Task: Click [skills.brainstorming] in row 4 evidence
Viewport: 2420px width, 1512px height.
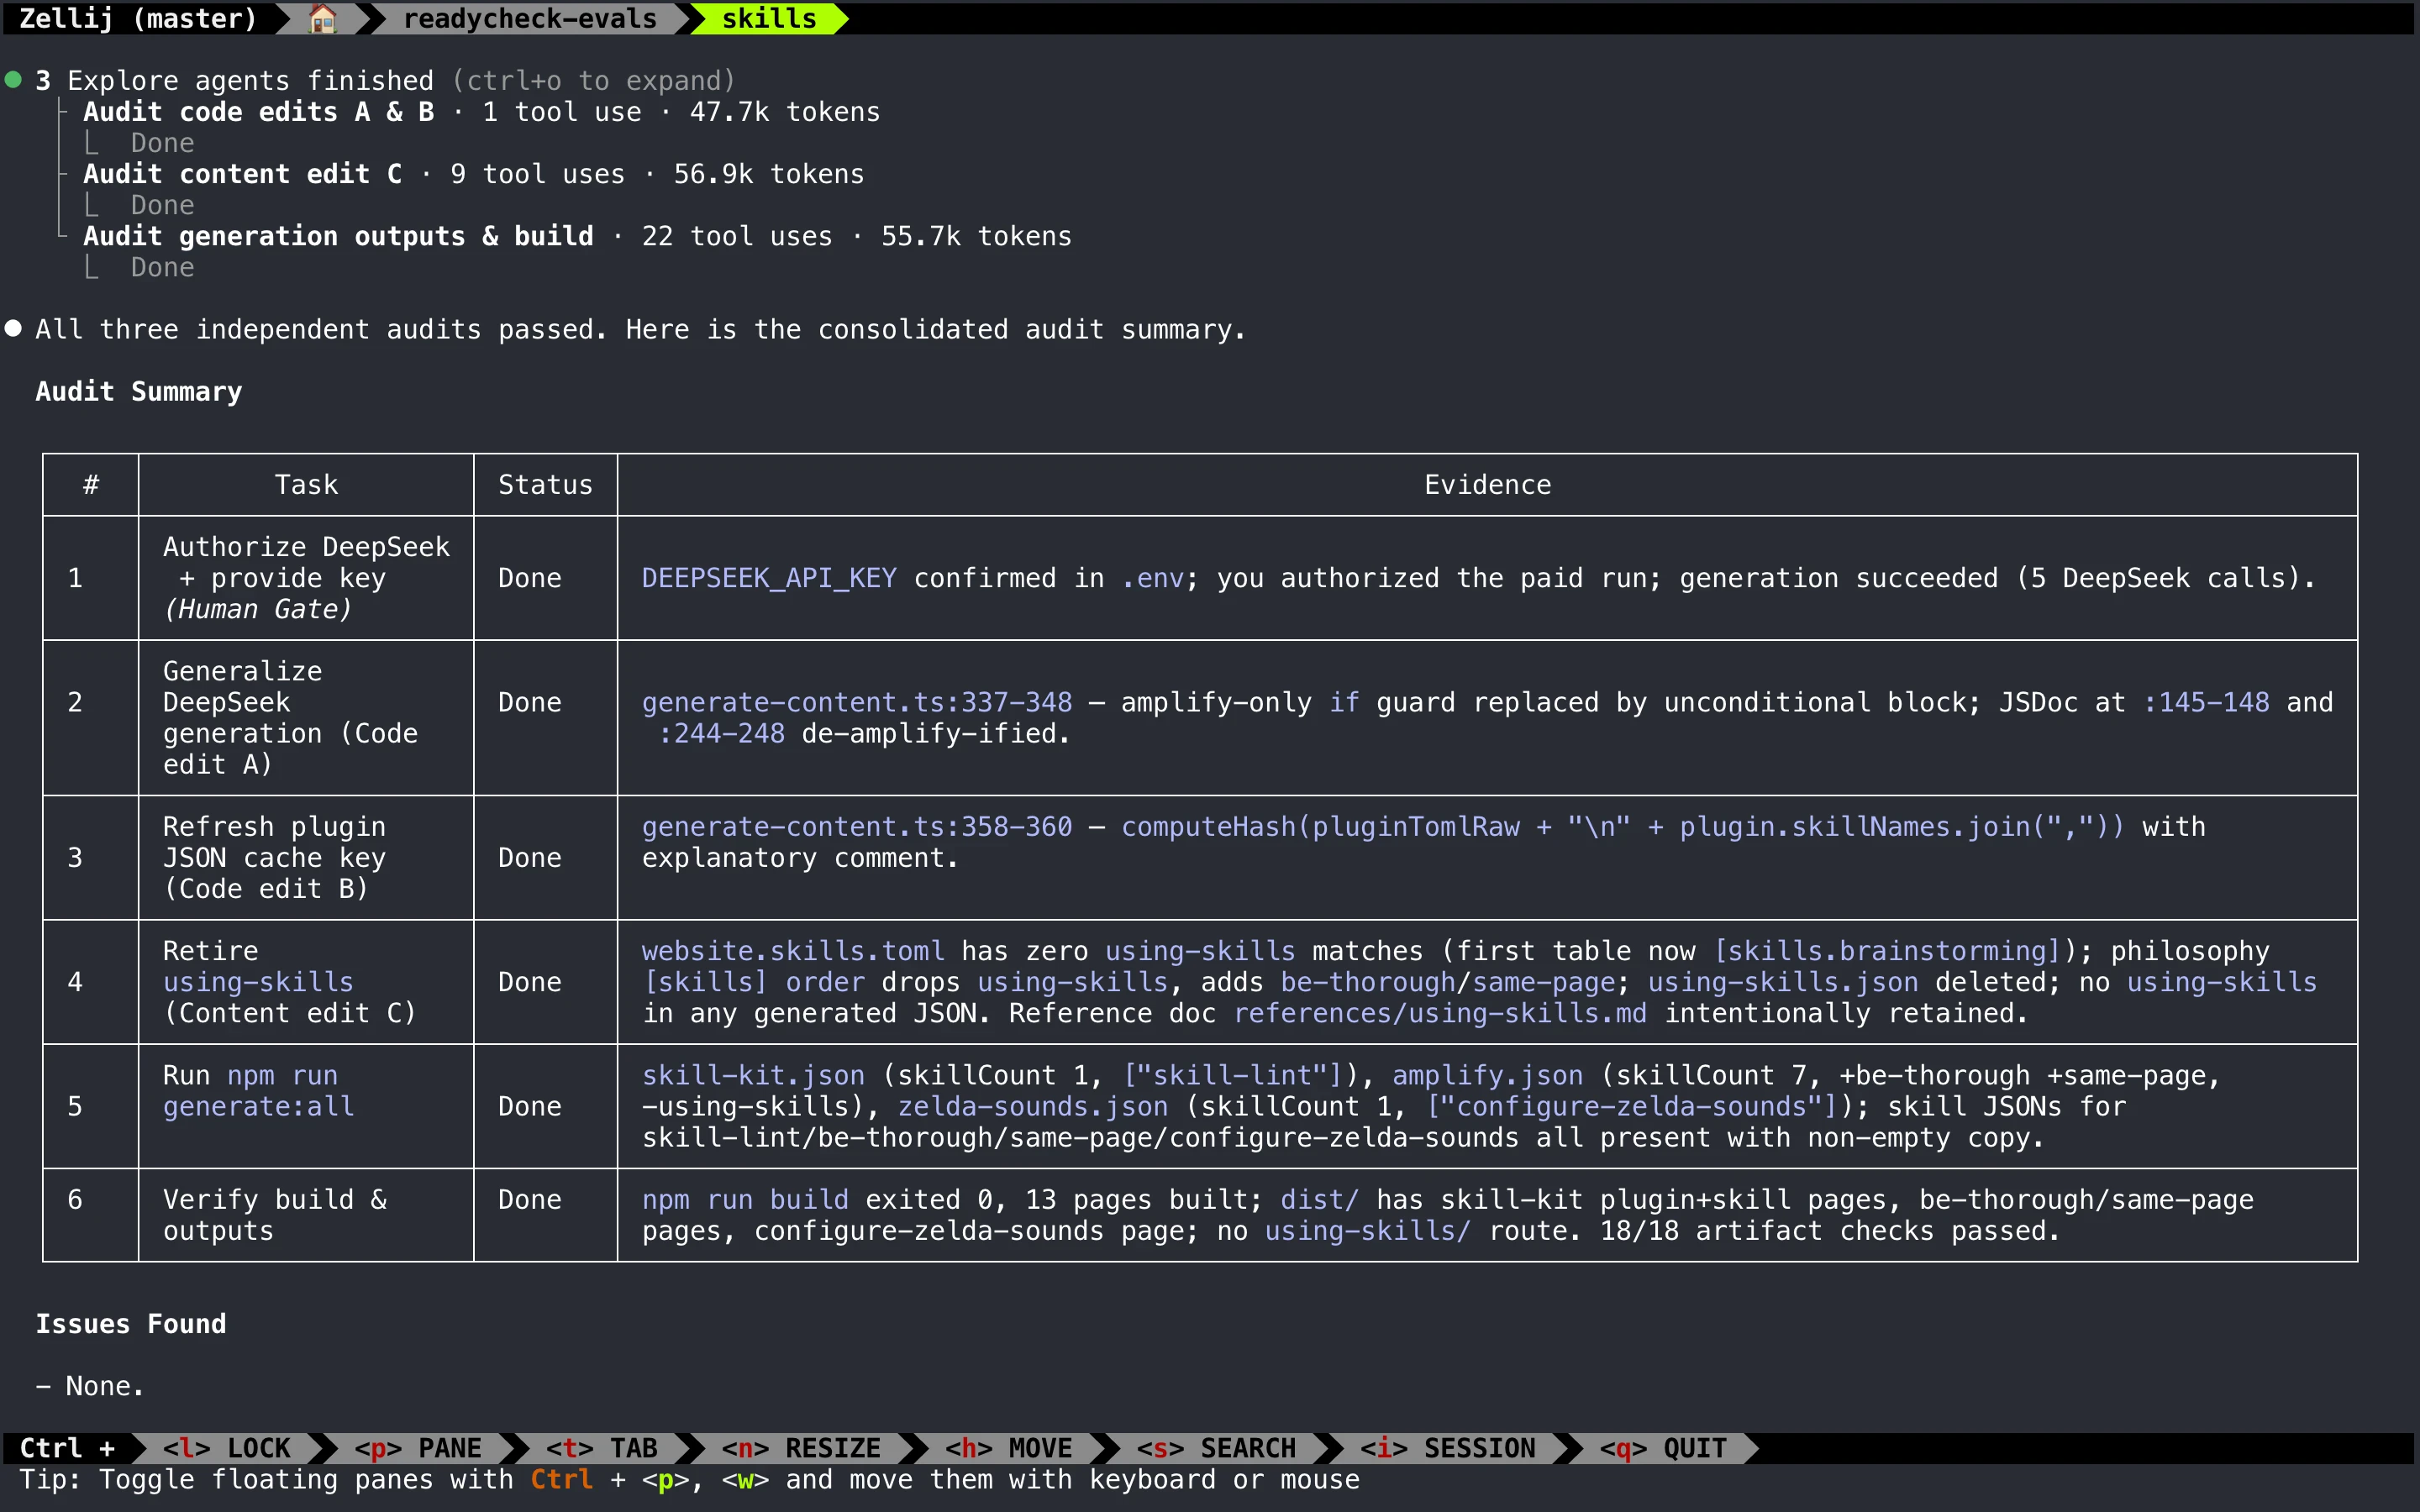Action: [x=1887, y=950]
